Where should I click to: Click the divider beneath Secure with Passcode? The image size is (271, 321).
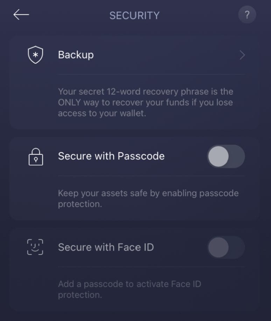(x=151, y=176)
